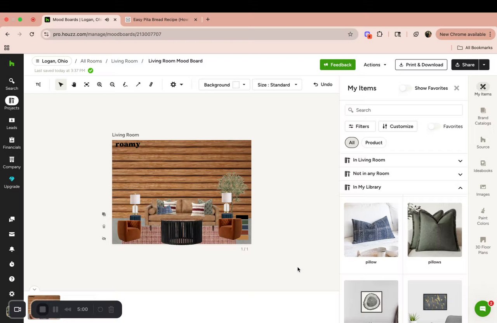This screenshot has width=497, height=323.
Task: Toggle the Favorites switch beside Customize
Action: pyautogui.click(x=434, y=126)
